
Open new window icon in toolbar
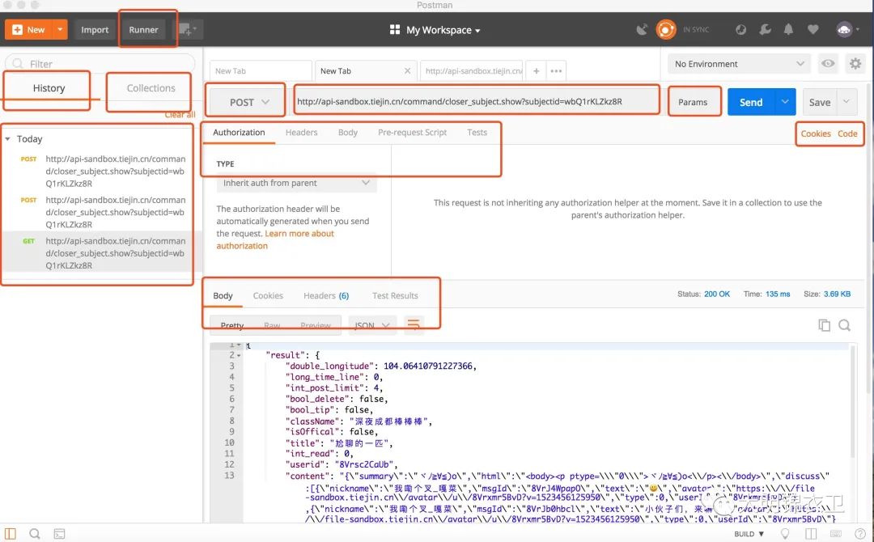[189, 29]
